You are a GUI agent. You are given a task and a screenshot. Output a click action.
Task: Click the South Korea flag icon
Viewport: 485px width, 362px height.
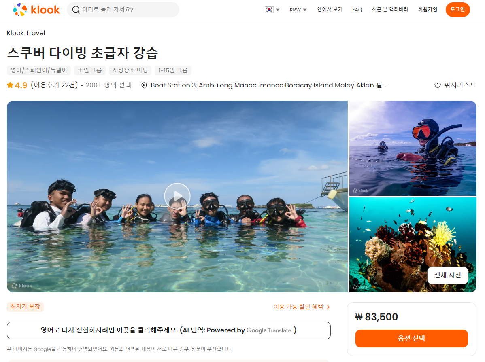269,10
